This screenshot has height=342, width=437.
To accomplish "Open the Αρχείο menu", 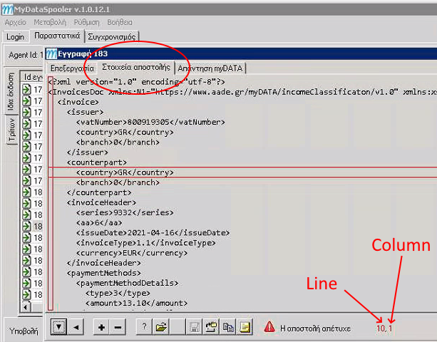I will (x=16, y=22).
